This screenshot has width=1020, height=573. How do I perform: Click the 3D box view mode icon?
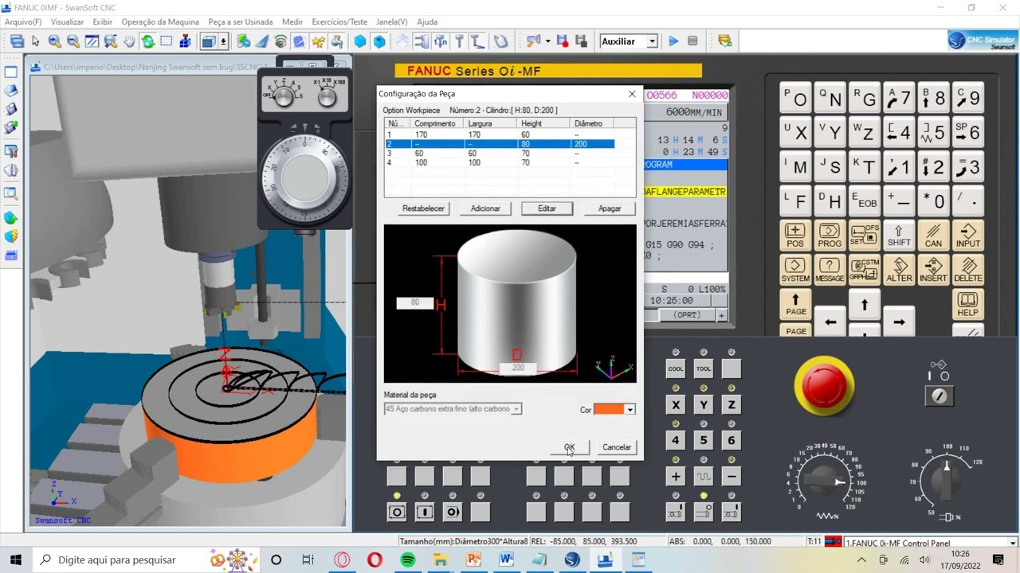[x=208, y=41]
